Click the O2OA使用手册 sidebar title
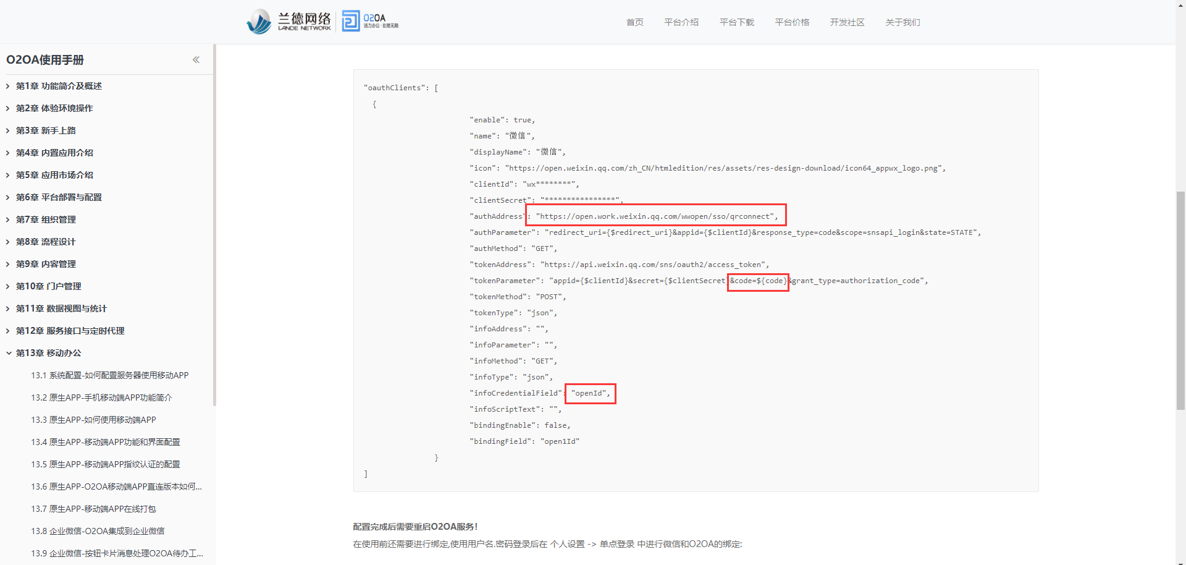 [x=45, y=60]
